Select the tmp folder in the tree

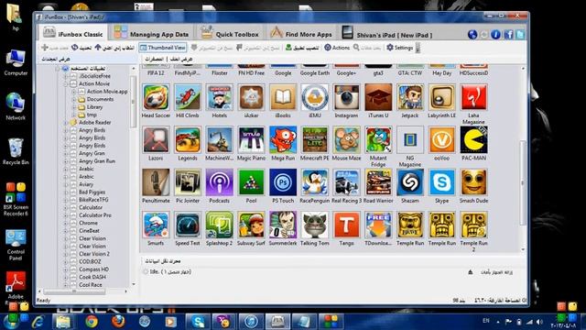[92, 115]
